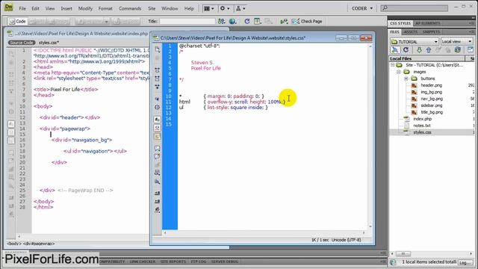Open the Local view dropdown

tap(456, 42)
